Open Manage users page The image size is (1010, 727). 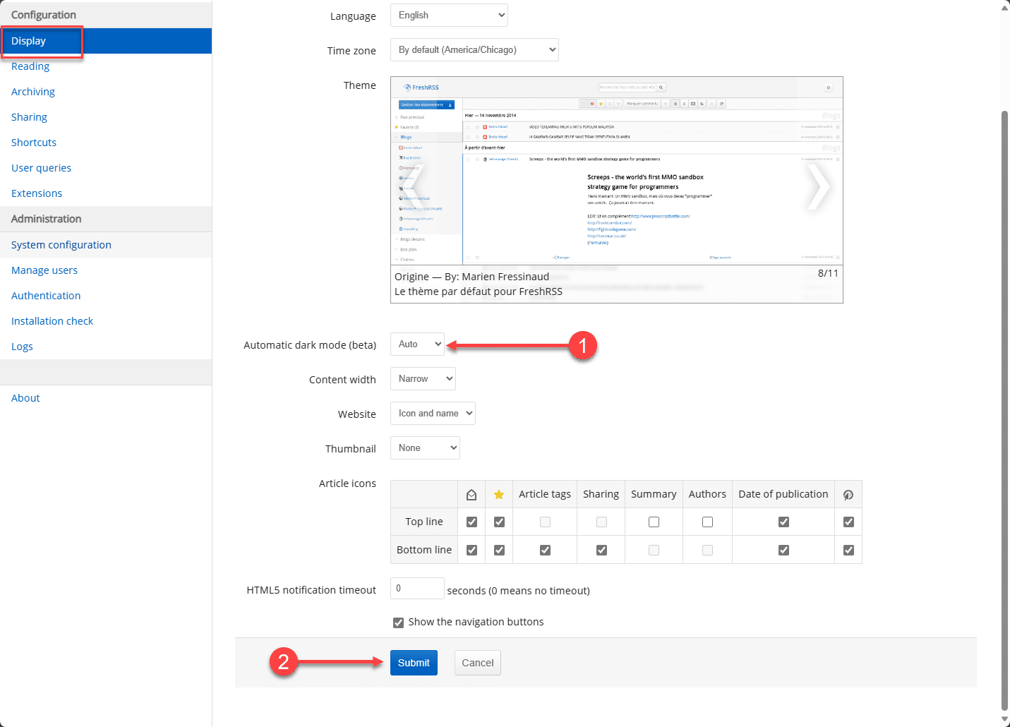(x=44, y=270)
